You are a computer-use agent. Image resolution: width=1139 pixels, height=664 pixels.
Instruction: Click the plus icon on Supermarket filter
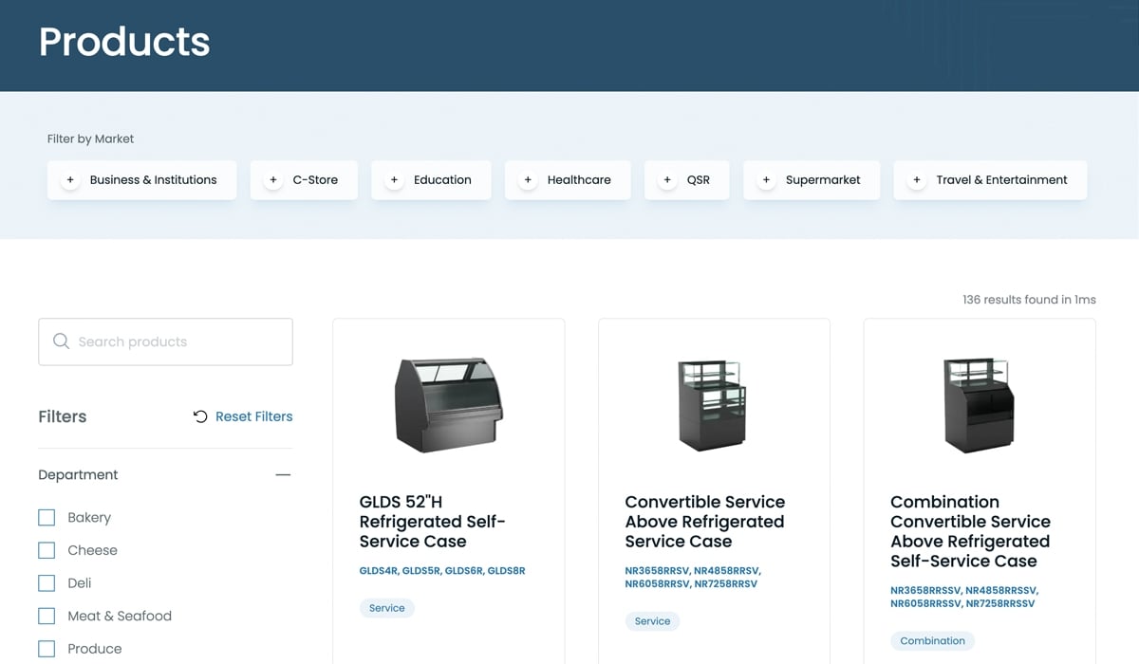(x=766, y=180)
